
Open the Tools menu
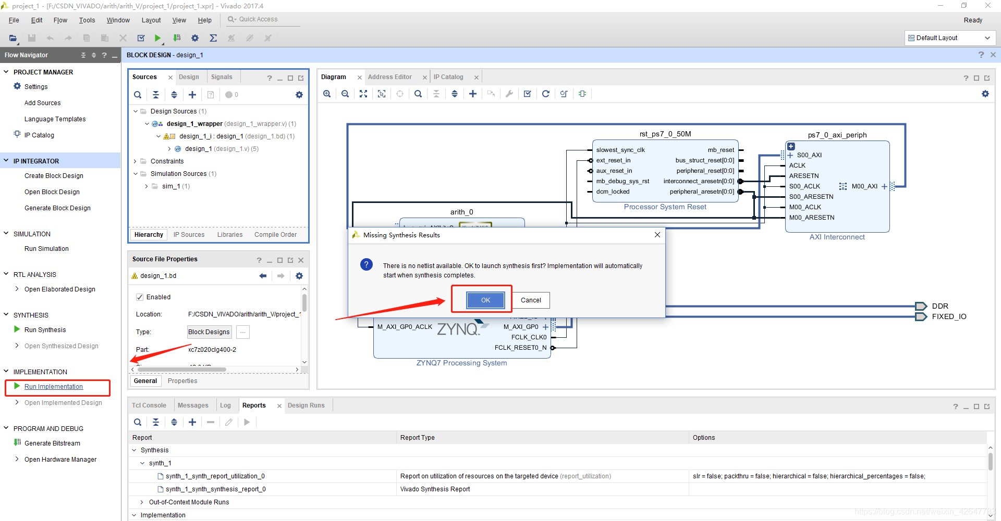tap(87, 20)
